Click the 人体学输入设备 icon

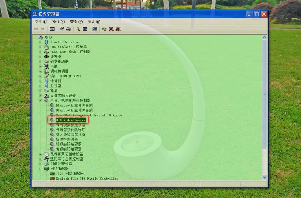tap(46, 95)
